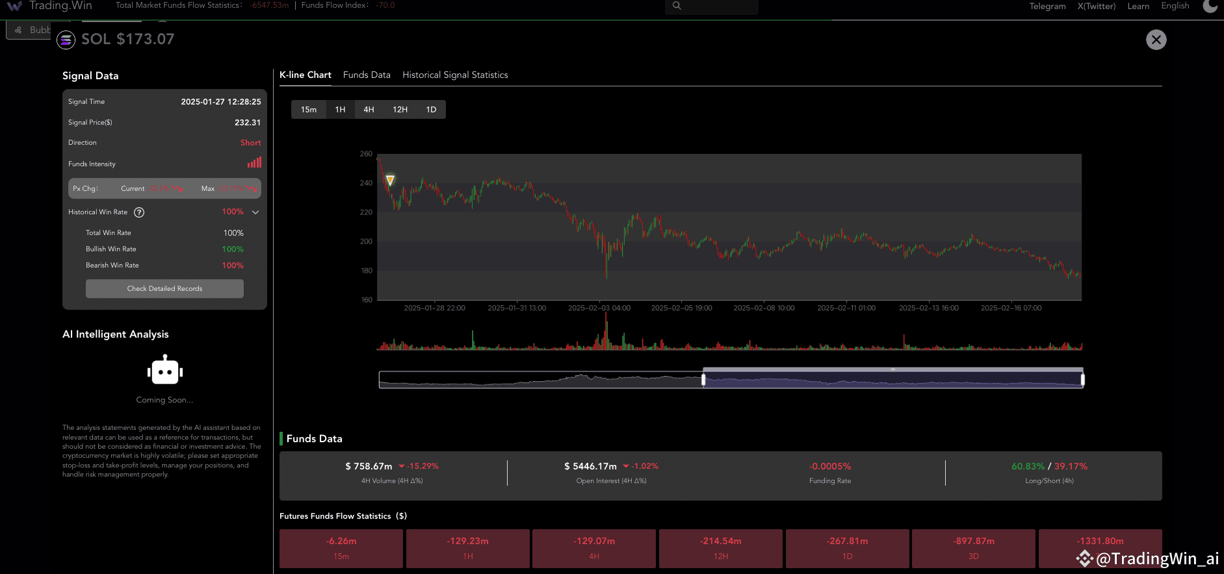1224x574 pixels.
Task: Switch to the K-line Chart tab
Action: (x=306, y=75)
